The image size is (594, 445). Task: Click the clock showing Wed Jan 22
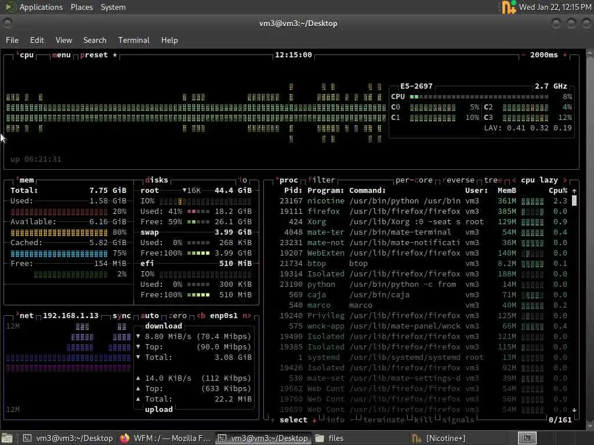pyautogui.click(x=555, y=7)
